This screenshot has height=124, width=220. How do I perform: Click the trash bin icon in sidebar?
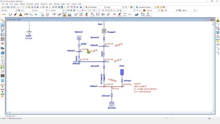[2, 80]
